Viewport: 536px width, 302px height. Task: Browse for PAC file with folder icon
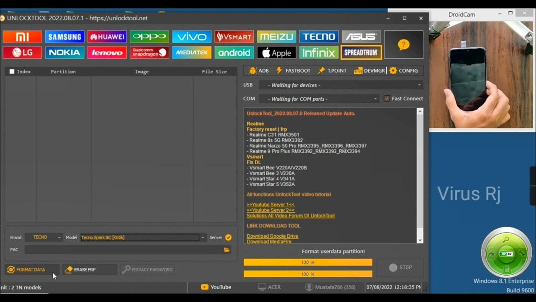pyautogui.click(x=227, y=250)
